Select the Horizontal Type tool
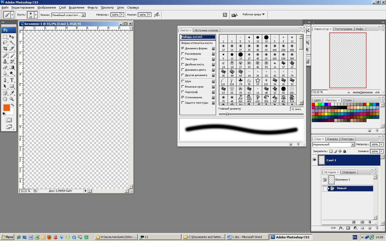Image resolution: width=386 pixels, height=241 pixels. point(12,80)
